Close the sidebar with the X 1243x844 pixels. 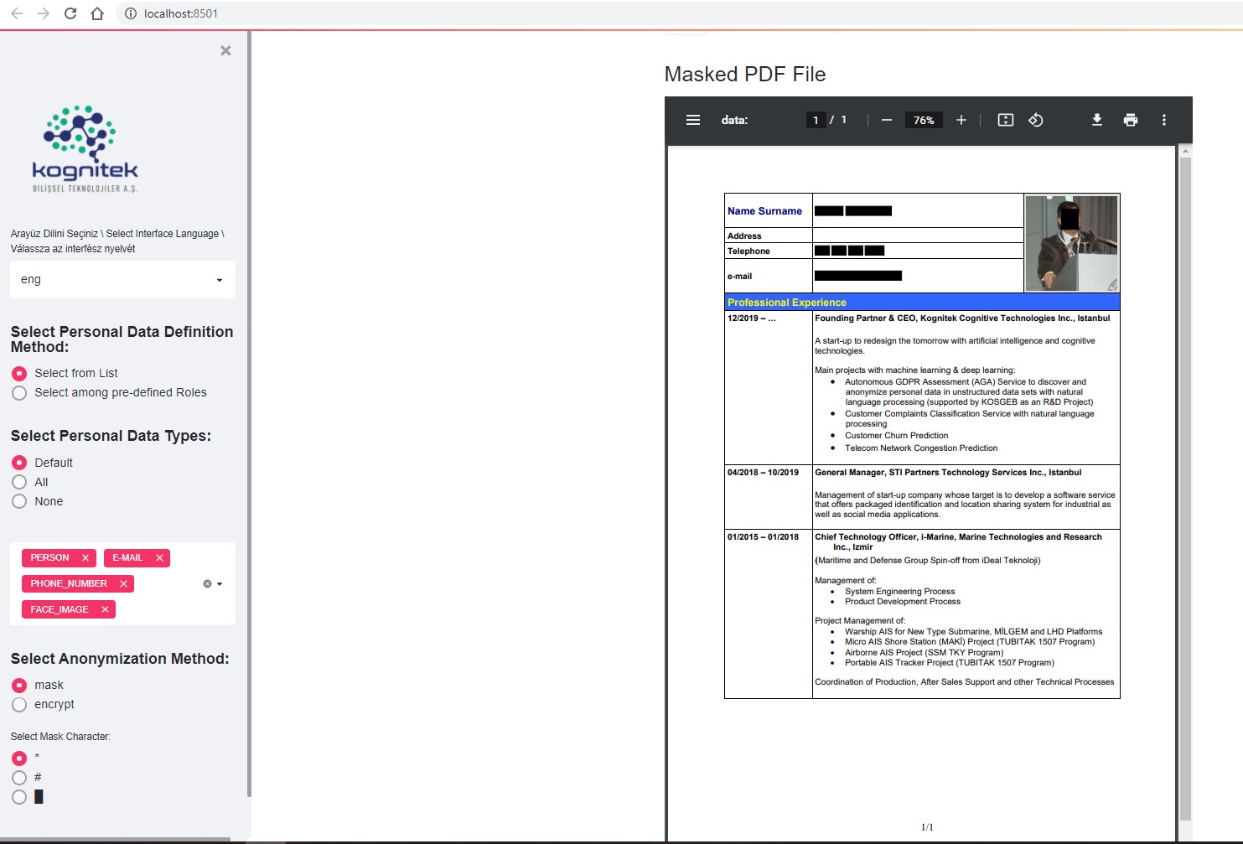[x=225, y=50]
